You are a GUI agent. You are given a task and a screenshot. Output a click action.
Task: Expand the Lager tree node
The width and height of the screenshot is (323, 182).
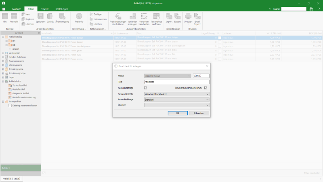(x=3, y=77)
